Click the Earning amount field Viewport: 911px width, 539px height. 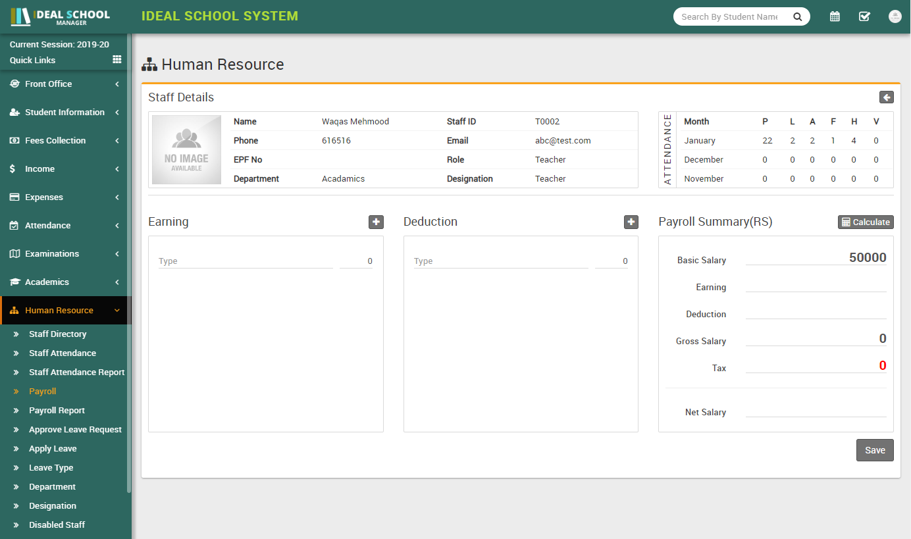click(356, 261)
